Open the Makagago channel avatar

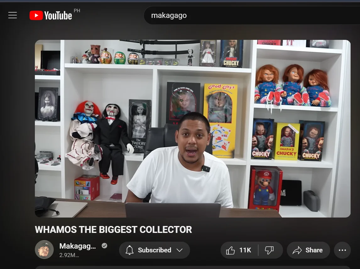[44, 250]
